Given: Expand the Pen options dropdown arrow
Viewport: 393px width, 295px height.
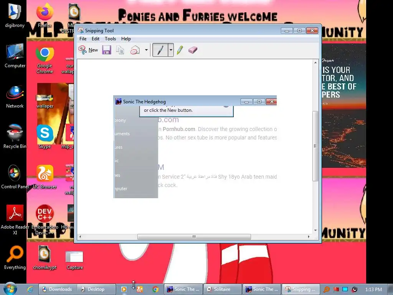Looking at the screenshot, I should (171, 50).
